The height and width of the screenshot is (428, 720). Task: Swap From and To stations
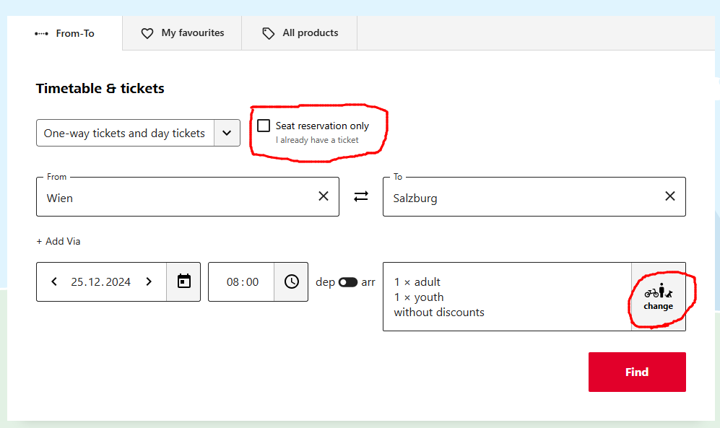click(x=361, y=196)
